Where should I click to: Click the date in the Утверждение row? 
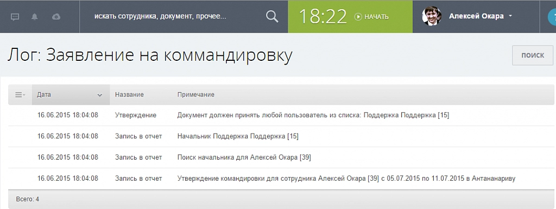coord(68,115)
